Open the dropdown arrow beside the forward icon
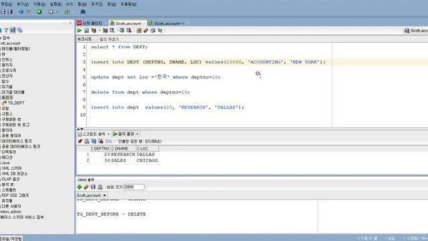This screenshot has height=241, width=428. pyautogui.click(x=57, y=12)
